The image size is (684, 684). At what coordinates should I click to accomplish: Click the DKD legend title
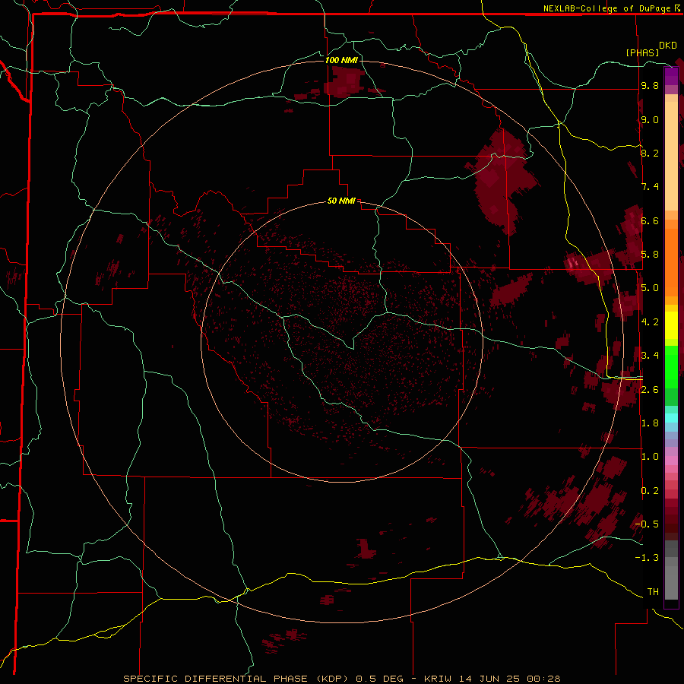(668, 46)
